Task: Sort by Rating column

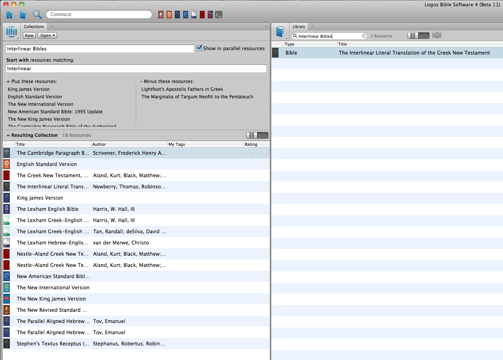Action: (x=256, y=144)
